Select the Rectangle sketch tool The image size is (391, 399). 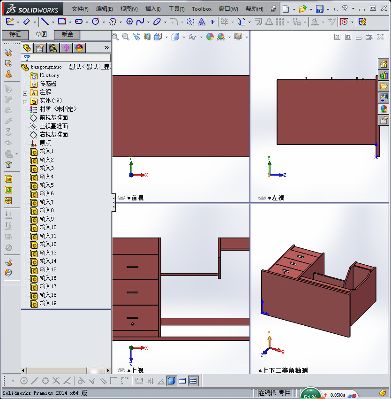(62, 22)
